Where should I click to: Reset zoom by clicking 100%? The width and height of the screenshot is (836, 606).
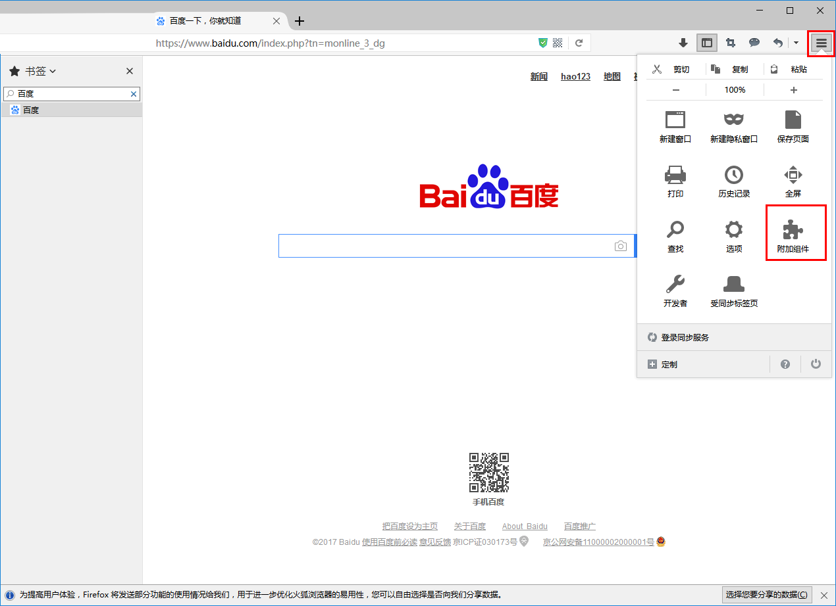pos(735,90)
